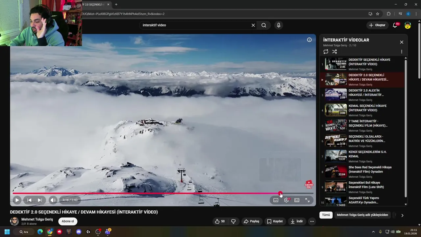Enter fullscreen mode
The height and width of the screenshot is (237, 421).
pos(308,200)
